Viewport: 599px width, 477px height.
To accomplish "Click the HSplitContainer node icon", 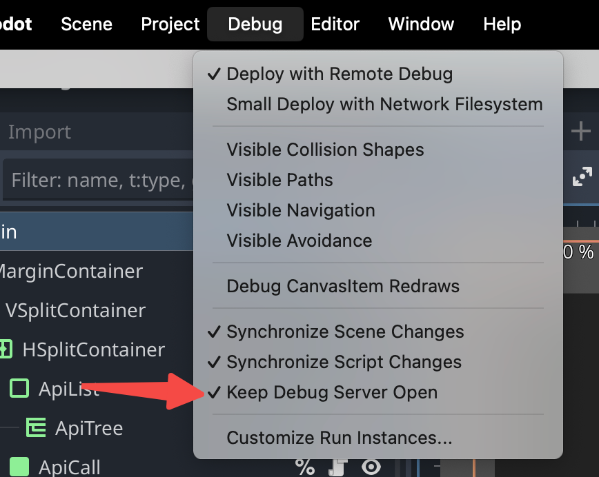I will tap(6, 349).
